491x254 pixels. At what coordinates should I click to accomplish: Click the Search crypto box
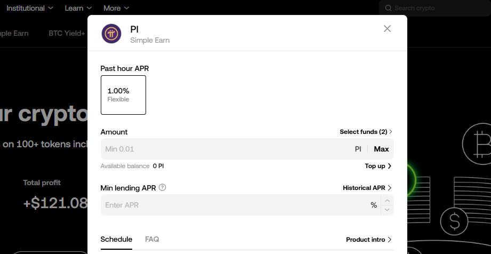(437, 8)
